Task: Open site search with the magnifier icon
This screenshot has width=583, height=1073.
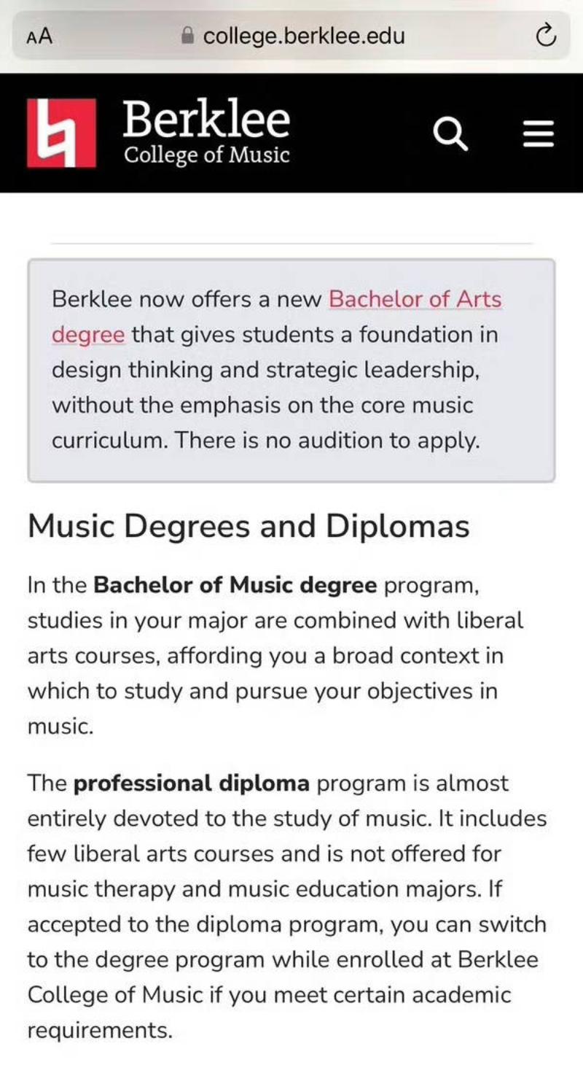Action: click(x=450, y=134)
